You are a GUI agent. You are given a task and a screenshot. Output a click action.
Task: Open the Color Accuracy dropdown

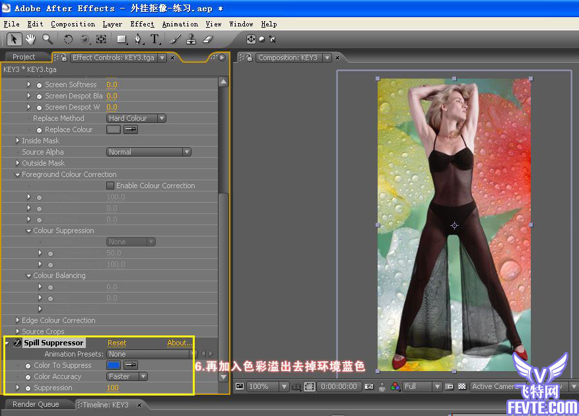point(127,376)
